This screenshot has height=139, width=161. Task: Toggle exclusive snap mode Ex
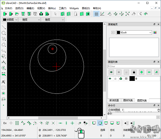point(5,123)
